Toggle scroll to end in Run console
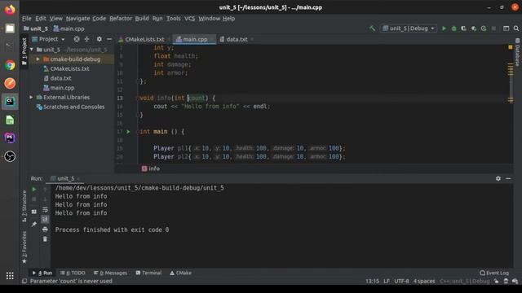The image size is (522, 293). pos(45,219)
